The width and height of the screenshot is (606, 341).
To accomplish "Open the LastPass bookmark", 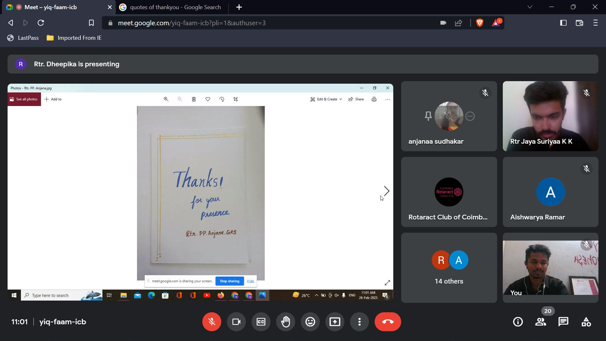I will point(23,38).
